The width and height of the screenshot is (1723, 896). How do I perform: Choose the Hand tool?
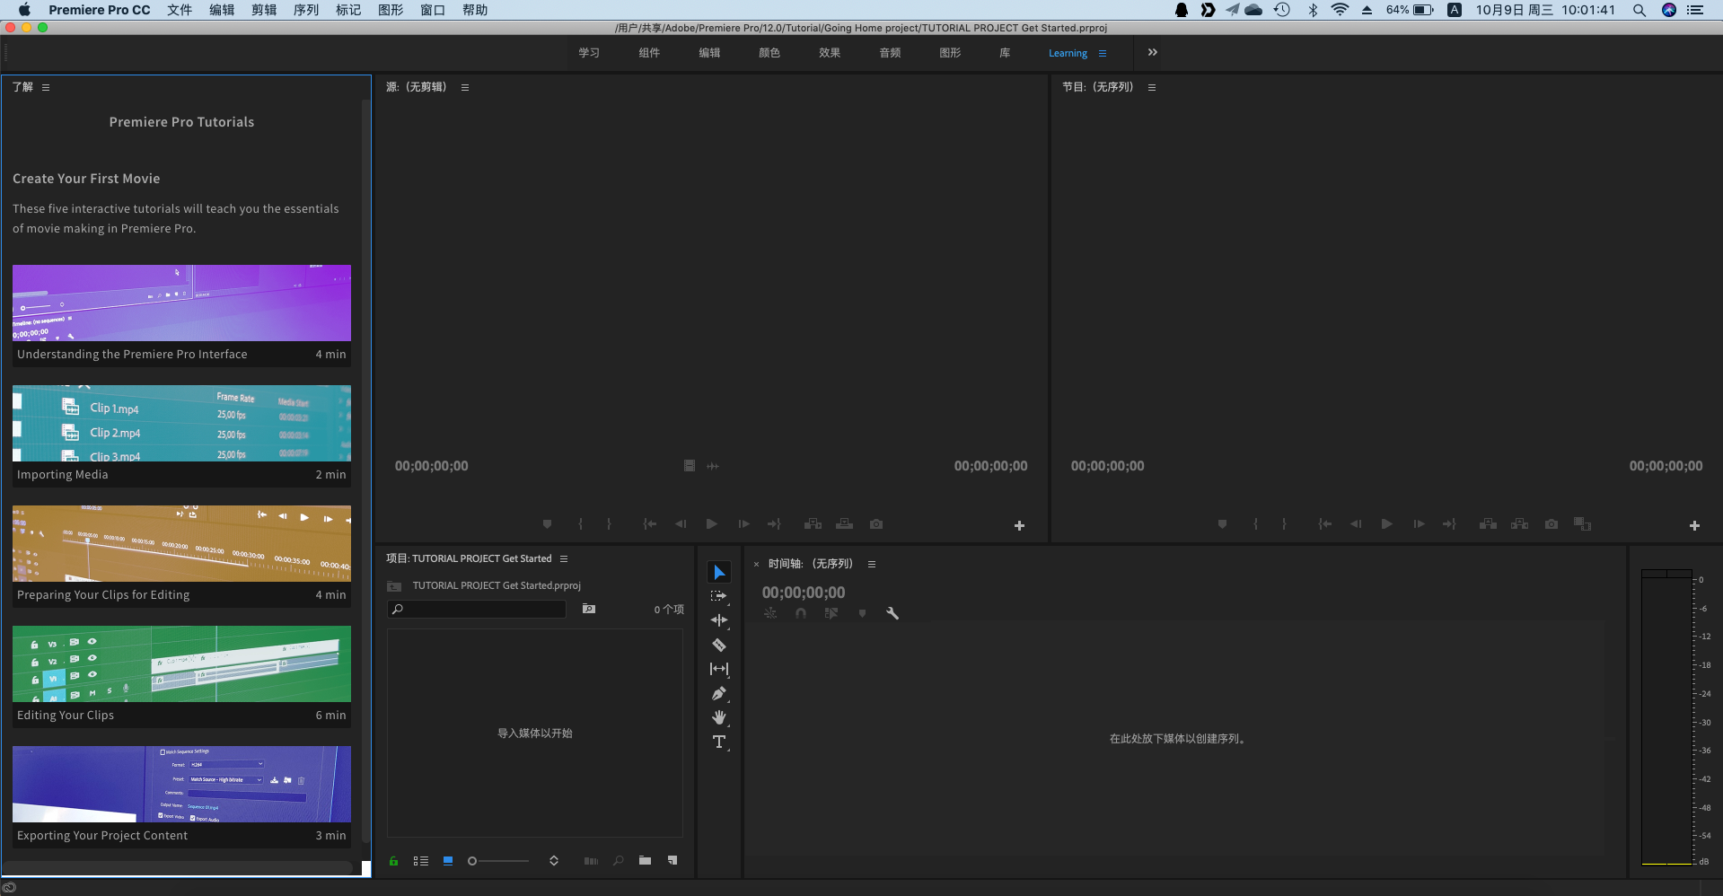pyautogui.click(x=718, y=717)
